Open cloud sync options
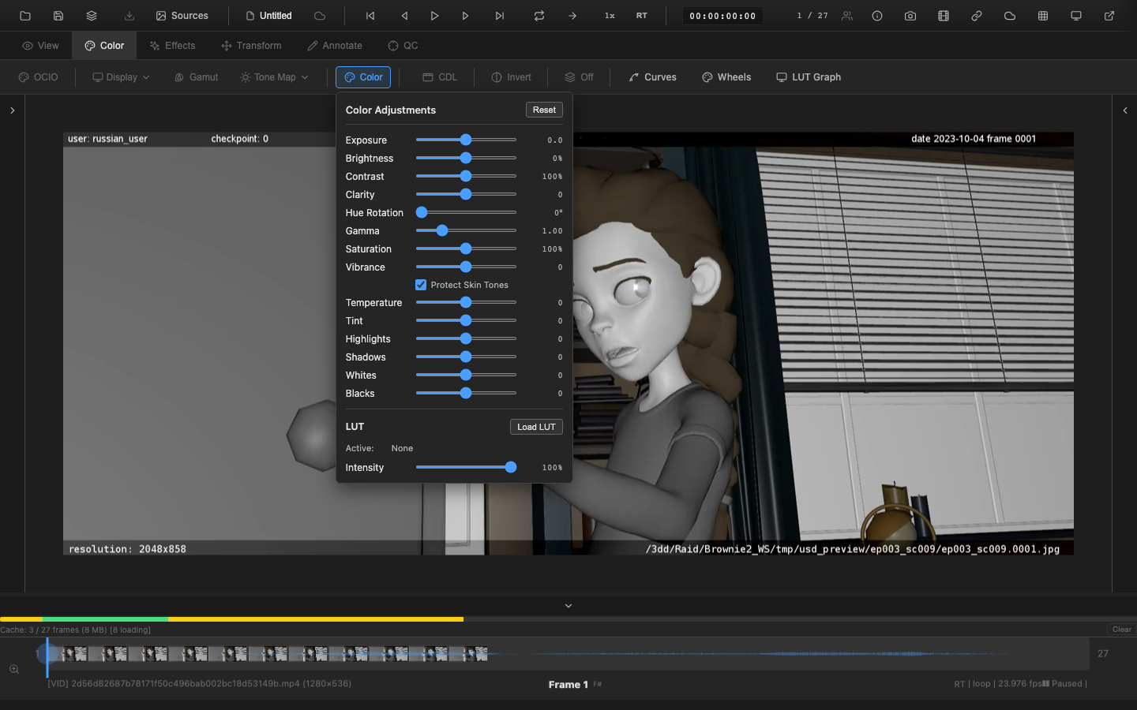 point(1010,15)
